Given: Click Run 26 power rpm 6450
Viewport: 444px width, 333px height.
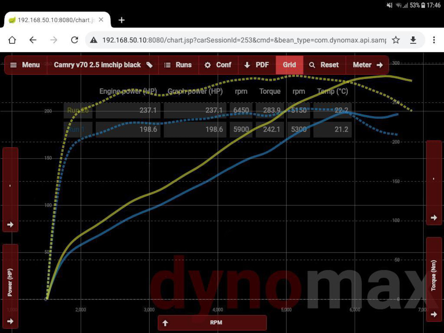Looking at the screenshot, I should pos(241,111).
